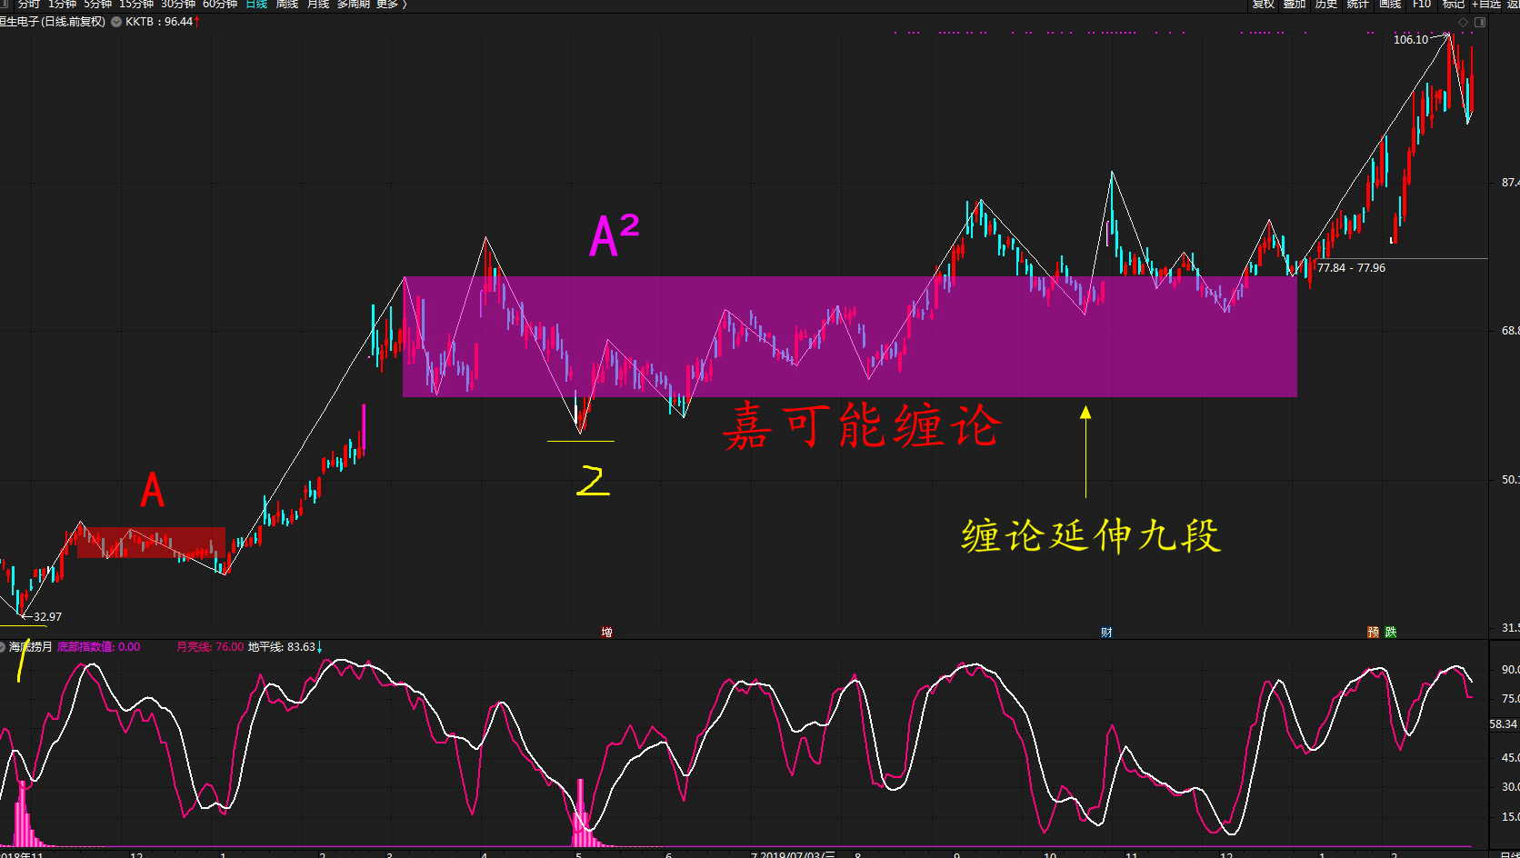The image size is (1520, 858).
Task: Click the 月亮线: 76.00 readout
Action: click(210, 647)
